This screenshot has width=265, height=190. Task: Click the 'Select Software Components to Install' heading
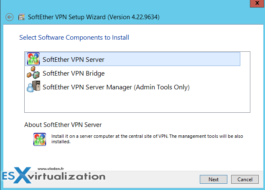click(x=74, y=38)
